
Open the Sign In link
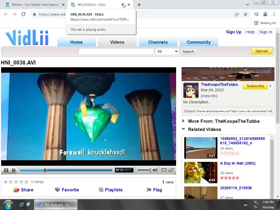[x=266, y=32]
